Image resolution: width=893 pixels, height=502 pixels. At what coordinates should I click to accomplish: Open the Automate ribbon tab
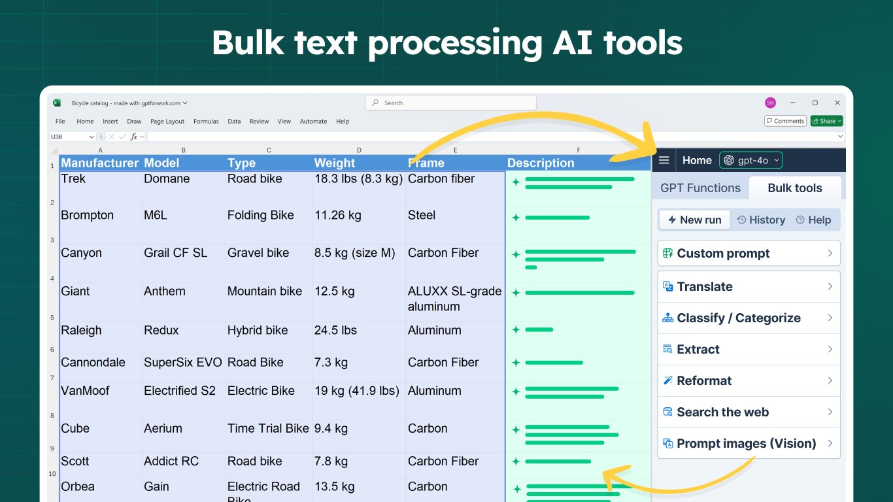click(x=313, y=121)
